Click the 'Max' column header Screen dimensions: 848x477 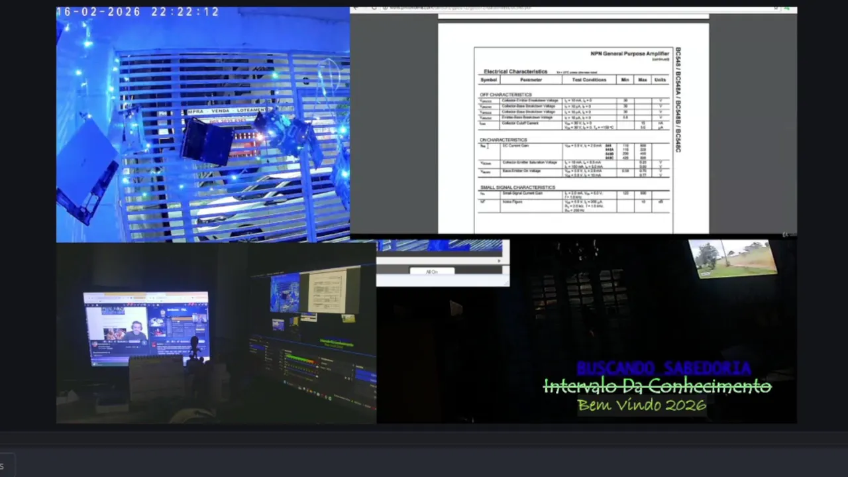(x=642, y=79)
